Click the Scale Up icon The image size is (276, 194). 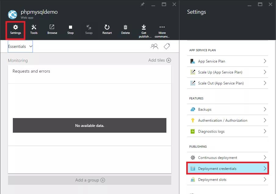[x=193, y=72]
